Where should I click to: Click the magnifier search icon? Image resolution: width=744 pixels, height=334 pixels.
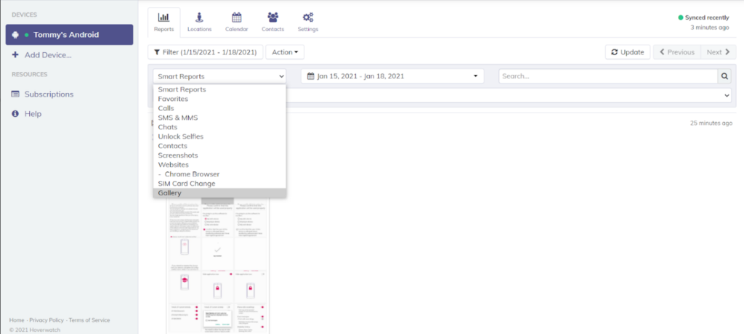click(724, 76)
